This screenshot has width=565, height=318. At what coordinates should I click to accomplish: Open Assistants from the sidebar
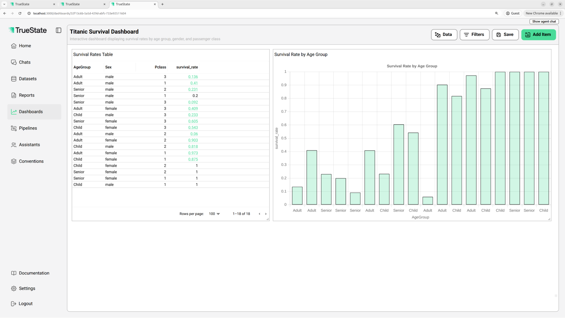click(29, 145)
